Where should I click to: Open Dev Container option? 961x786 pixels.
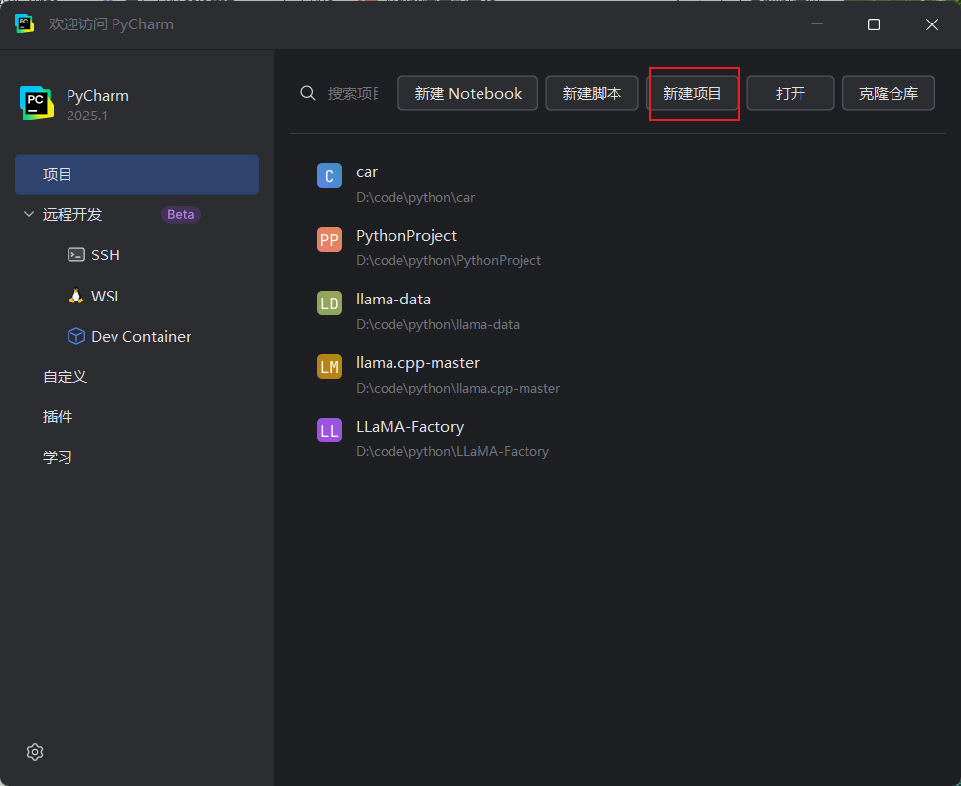[141, 337]
